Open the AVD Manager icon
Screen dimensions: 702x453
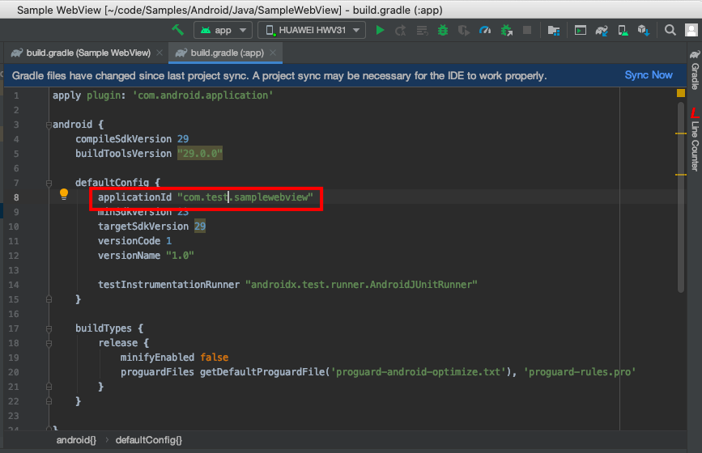coord(623,30)
